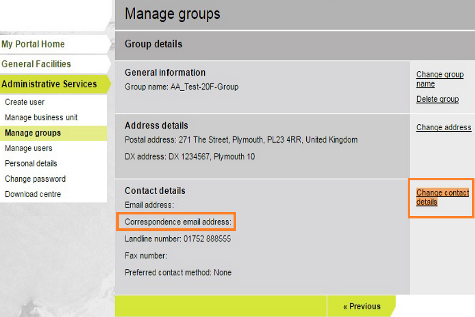Click the Delete group link

click(x=437, y=99)
